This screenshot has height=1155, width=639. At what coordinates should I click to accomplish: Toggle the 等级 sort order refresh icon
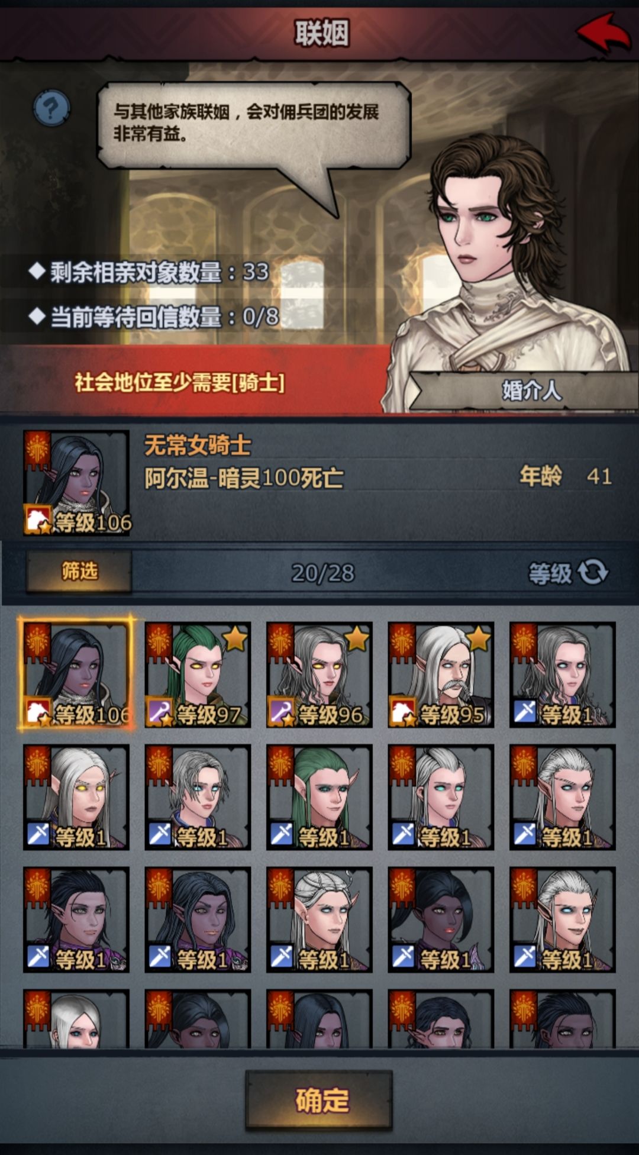coord(593,572)
